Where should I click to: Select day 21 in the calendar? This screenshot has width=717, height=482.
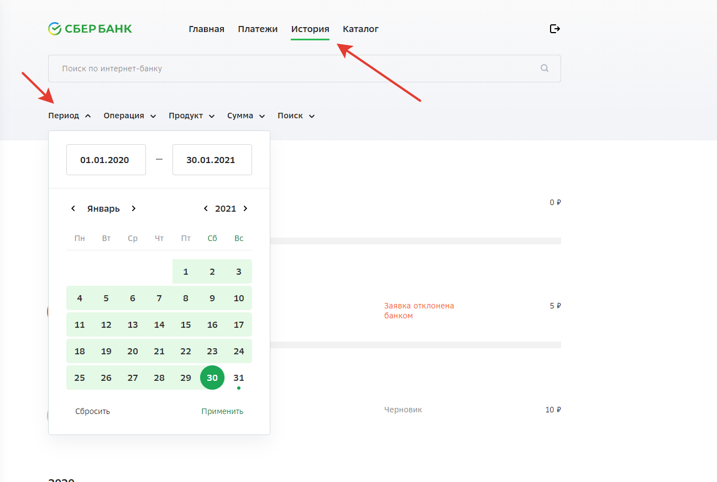[159, 351]
